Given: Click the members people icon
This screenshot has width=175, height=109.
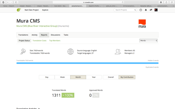Looking at the screenshot, I should (x=118, y=52).
